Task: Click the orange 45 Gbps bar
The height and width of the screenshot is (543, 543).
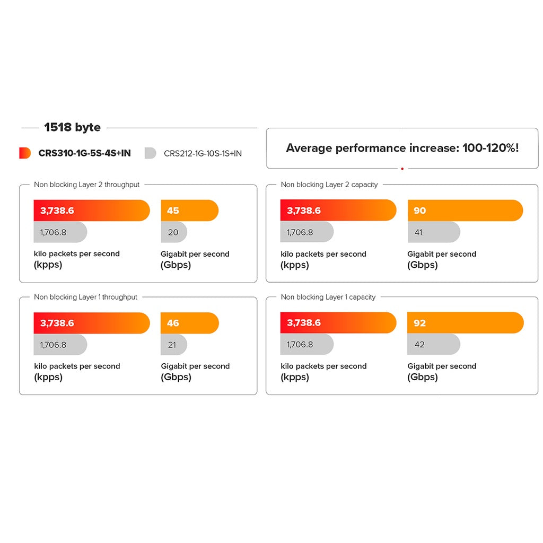Action: pos(189,211)
